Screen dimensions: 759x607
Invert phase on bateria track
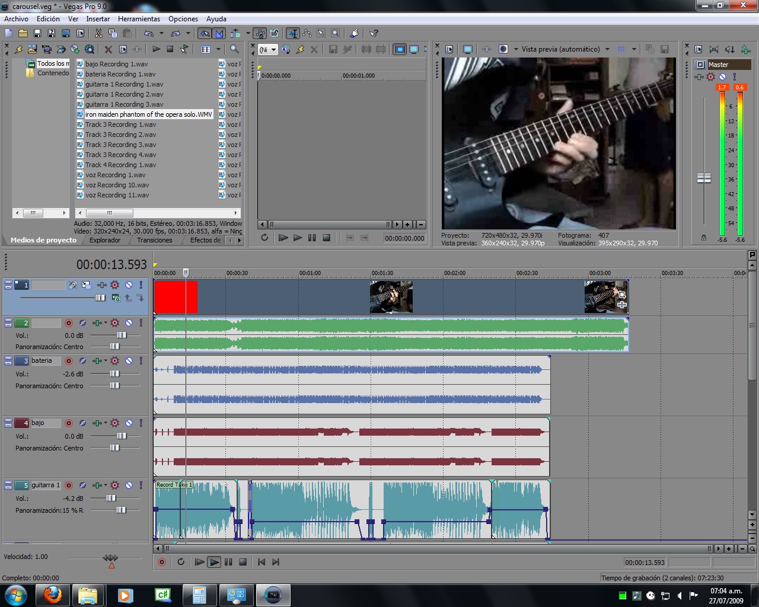point(83,360)
